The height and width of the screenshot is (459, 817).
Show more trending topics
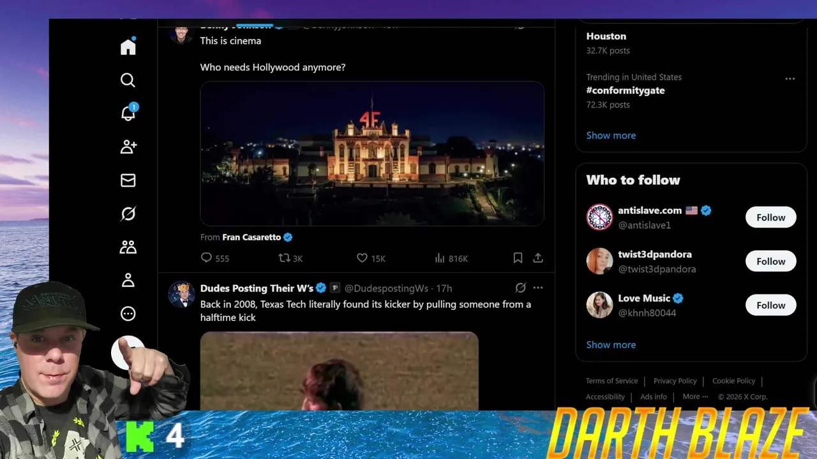pos(611,135)
